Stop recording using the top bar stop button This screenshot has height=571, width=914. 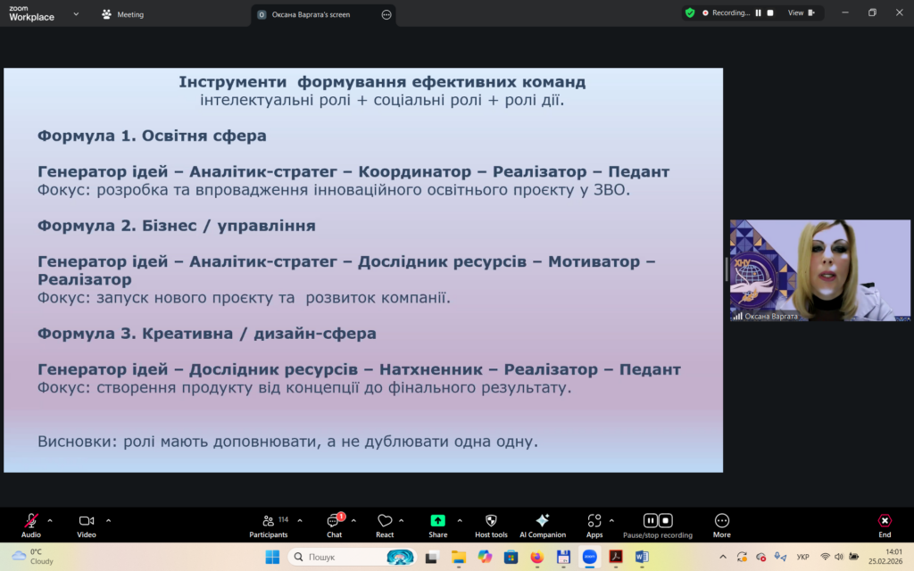770,13
